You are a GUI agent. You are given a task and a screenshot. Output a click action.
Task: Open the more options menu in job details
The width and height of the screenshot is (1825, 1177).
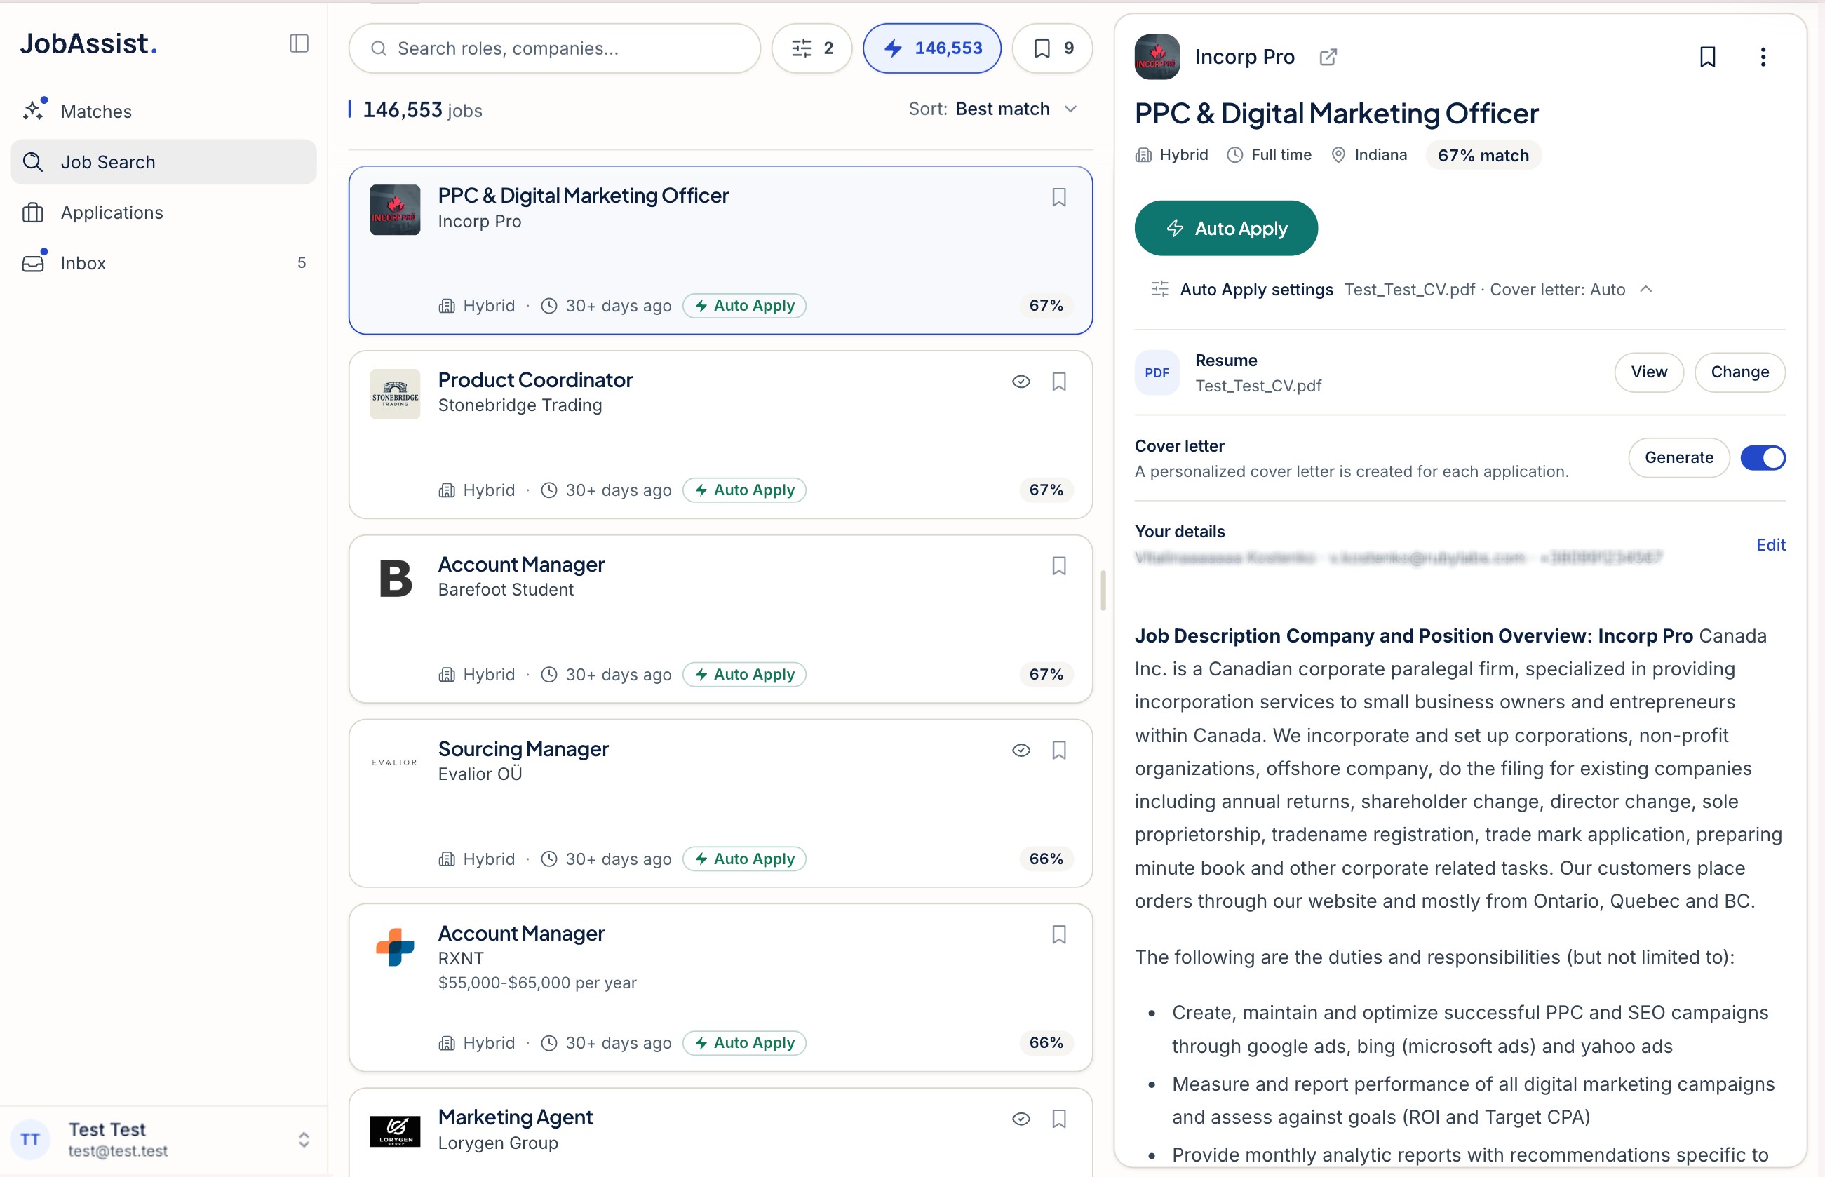tap(1763, 58)
